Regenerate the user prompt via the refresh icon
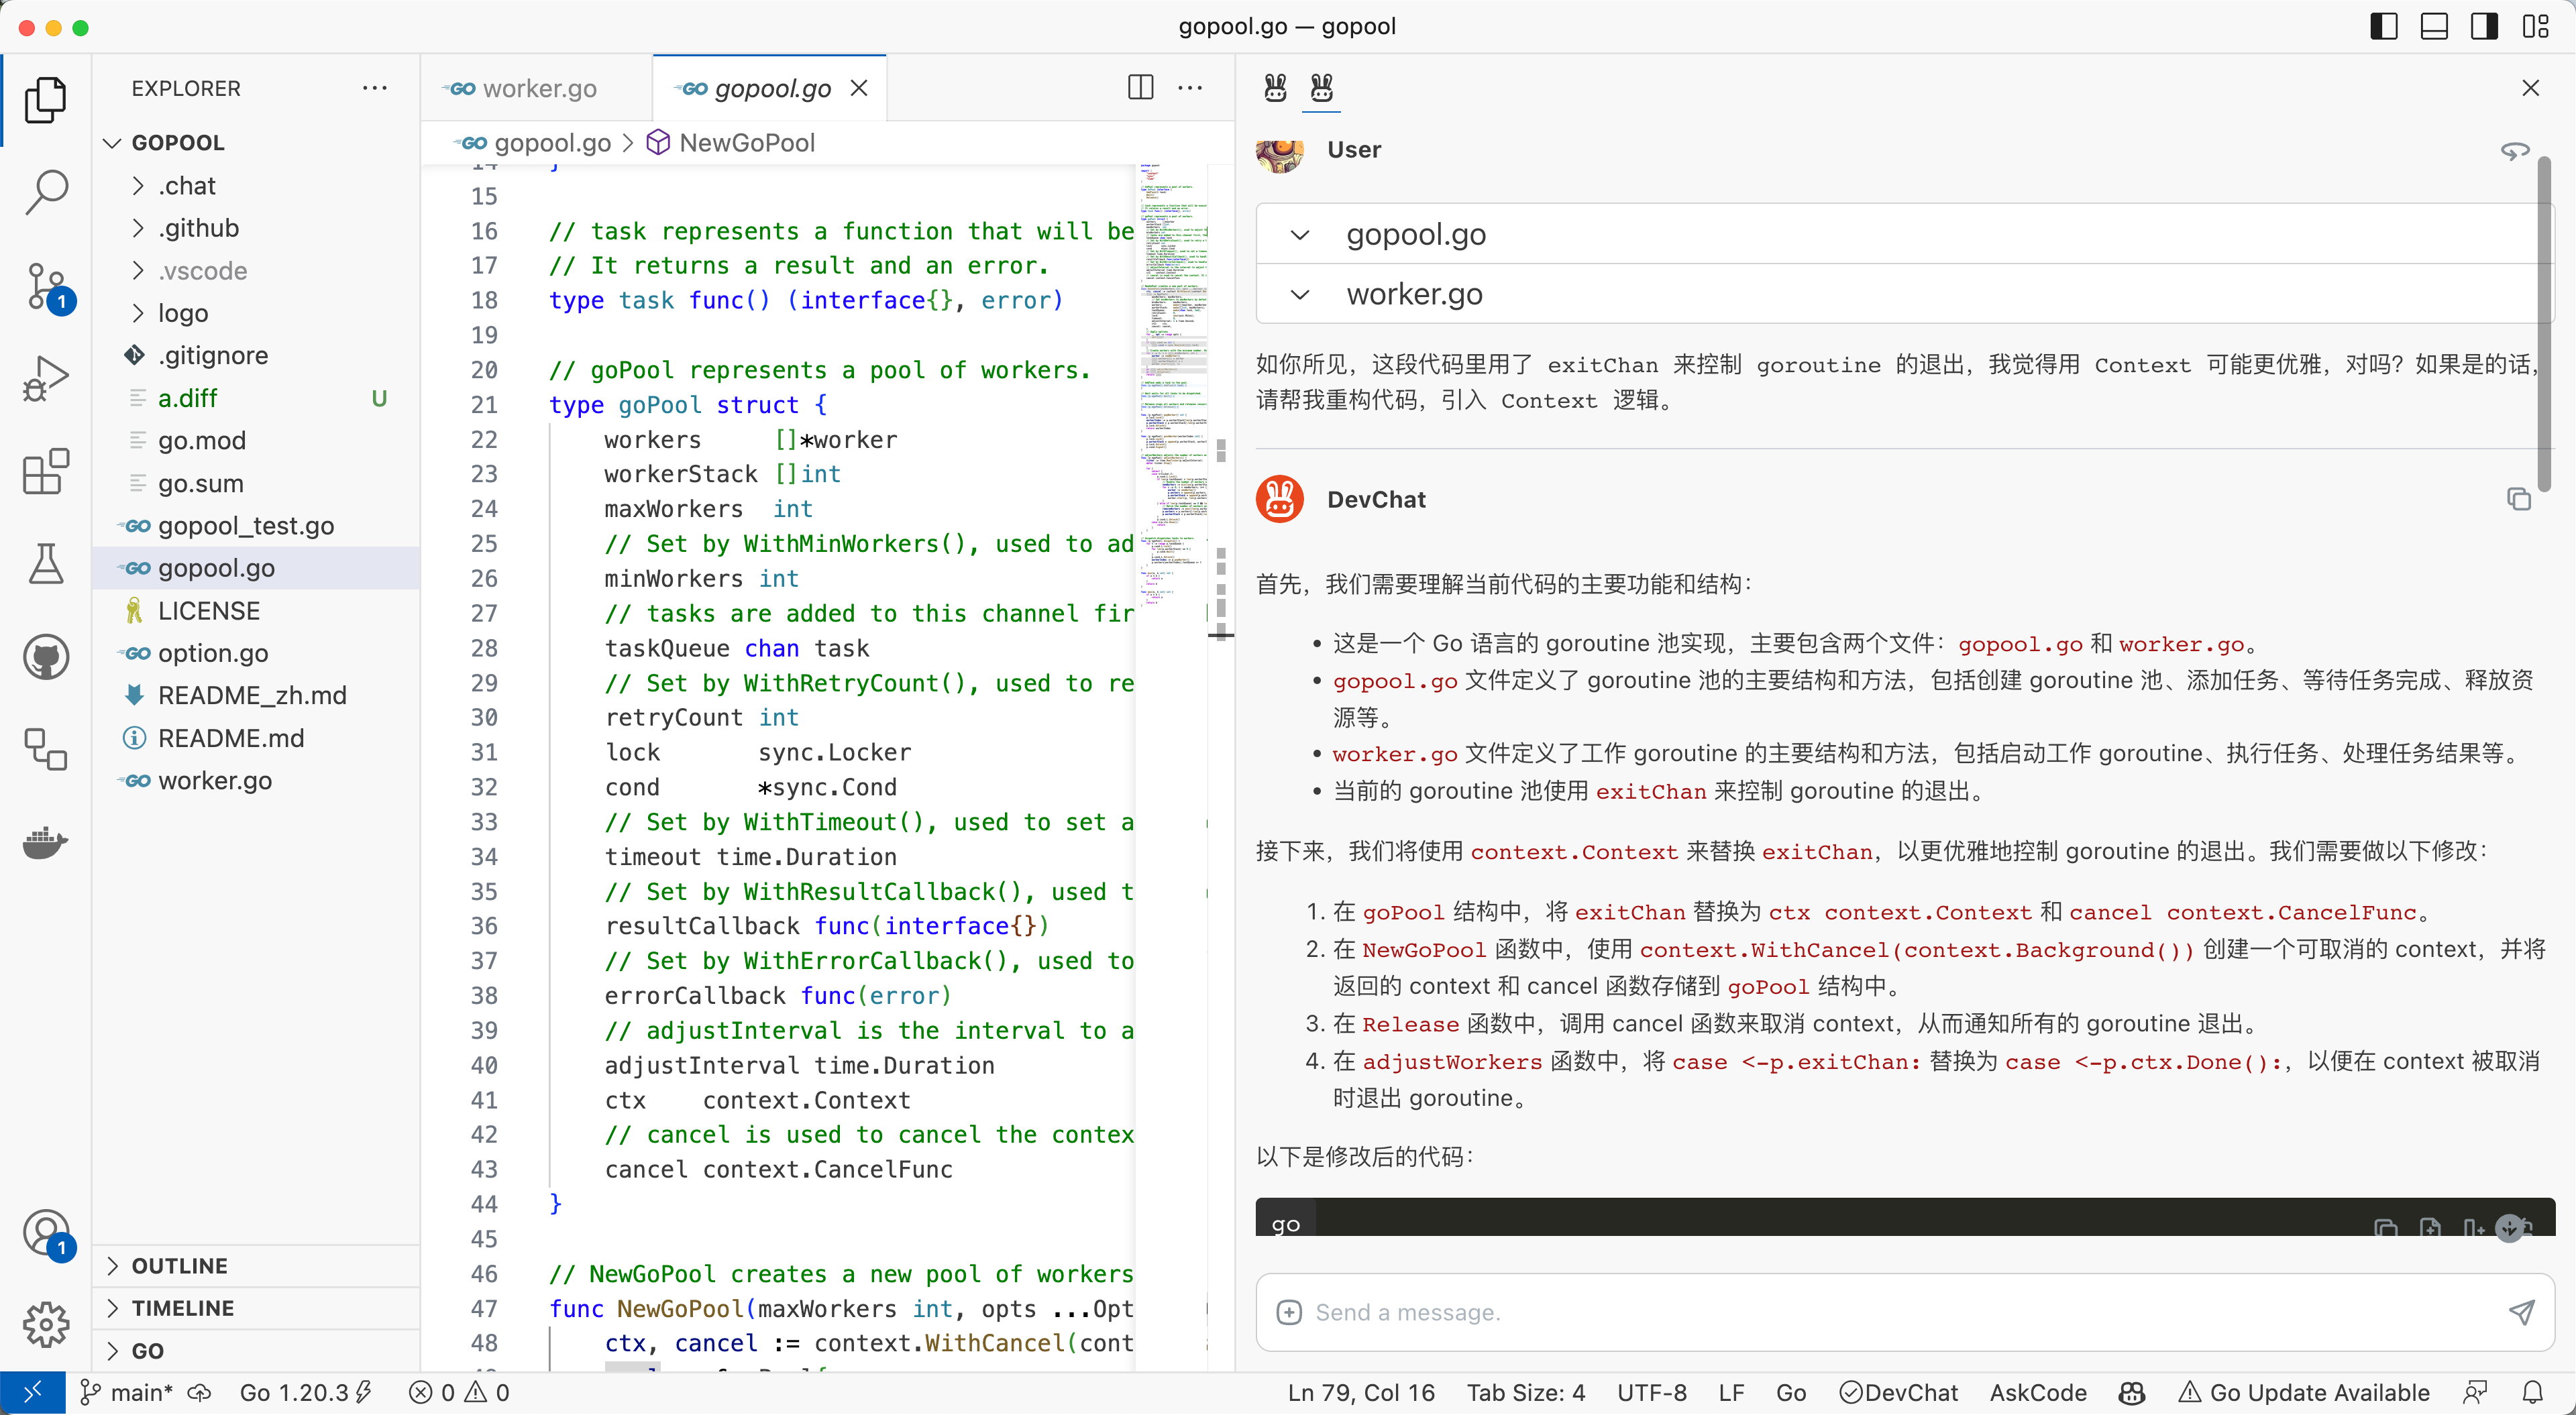Screen dimensions: 2576x1415 pos(2515,150)
